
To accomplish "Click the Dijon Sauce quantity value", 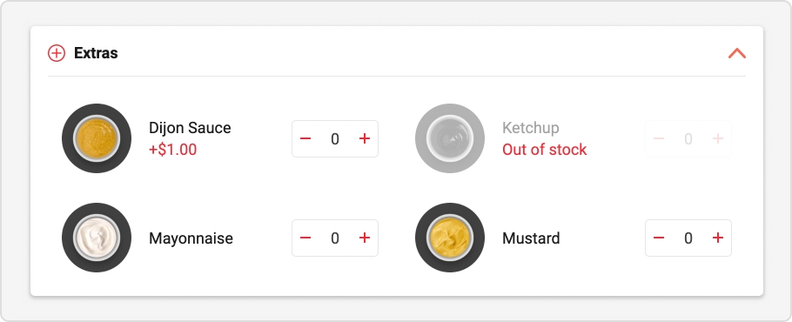I will pyautogui.click(x=335, y=138).
